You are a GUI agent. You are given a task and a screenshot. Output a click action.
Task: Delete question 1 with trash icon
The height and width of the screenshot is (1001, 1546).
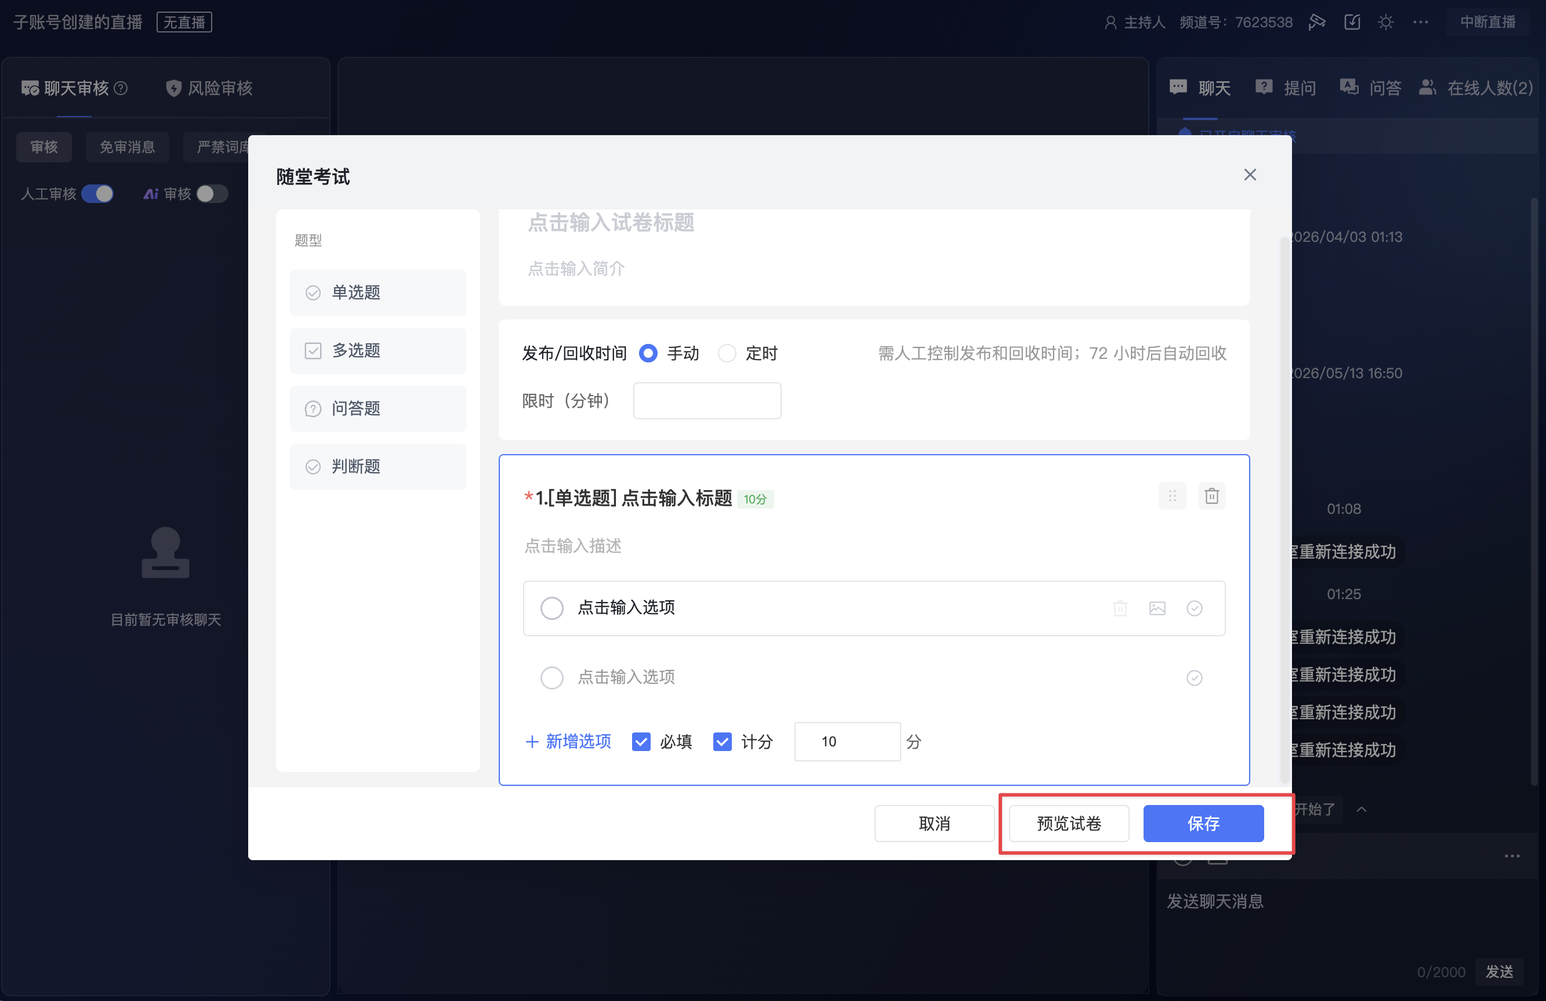pos(1211,496)
